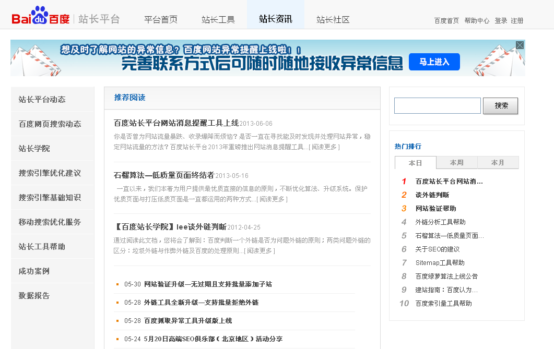Go to 百度首页 link
This screenshot has height=349, width=554.
pos(446,21)
